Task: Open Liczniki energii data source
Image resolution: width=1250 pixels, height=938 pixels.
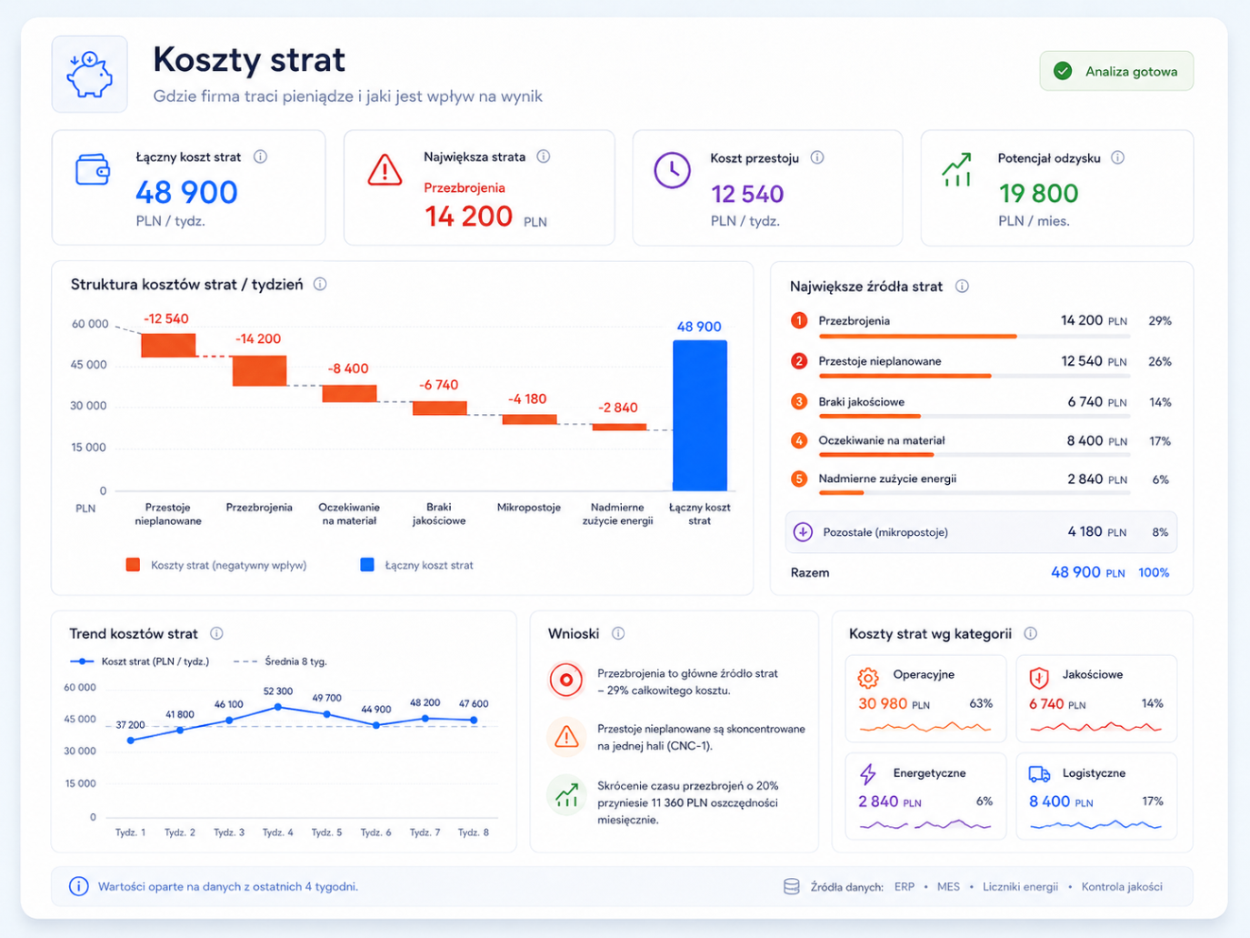Action: tap(1020, 886)
